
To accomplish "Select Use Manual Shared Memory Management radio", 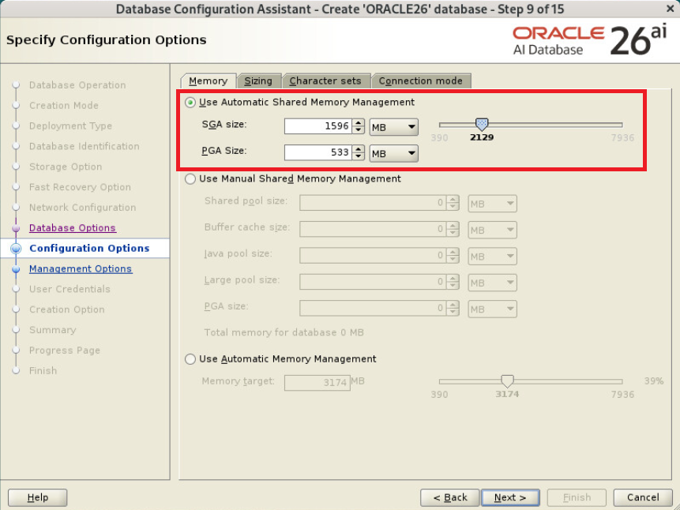I will [190, 179].
